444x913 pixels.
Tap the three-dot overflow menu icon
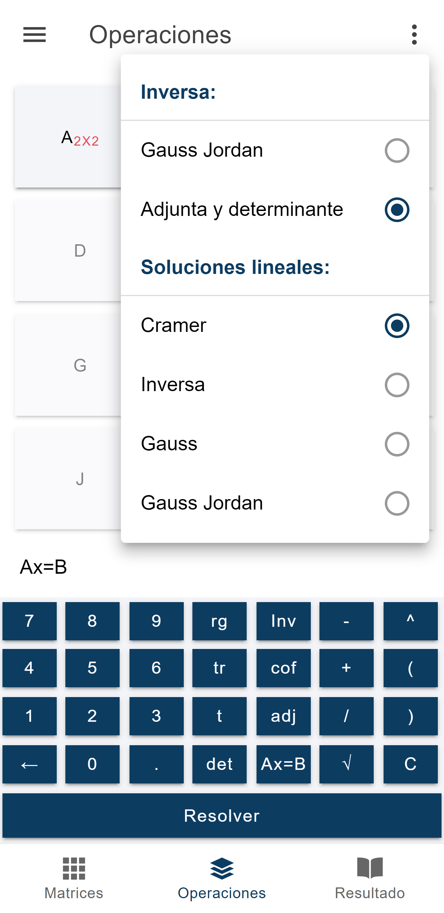click(414, 35)
